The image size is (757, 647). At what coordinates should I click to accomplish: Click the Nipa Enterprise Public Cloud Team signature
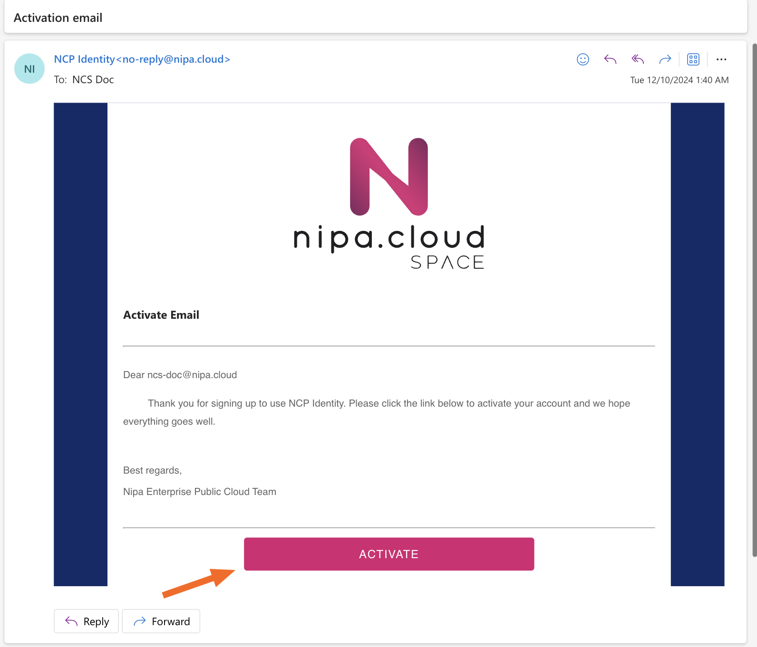[200, 492]
